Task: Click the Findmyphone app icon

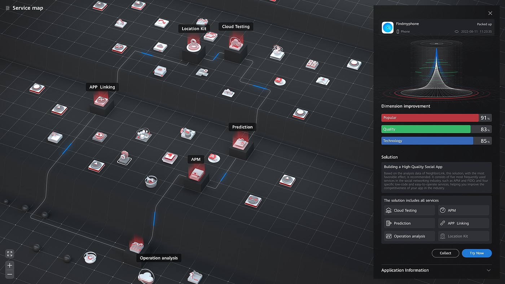Action: [x=387, y=28]
